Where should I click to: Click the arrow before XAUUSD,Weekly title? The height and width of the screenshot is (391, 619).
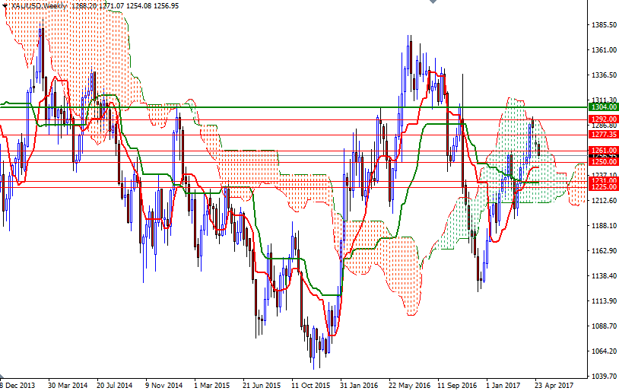click(6, 5)
